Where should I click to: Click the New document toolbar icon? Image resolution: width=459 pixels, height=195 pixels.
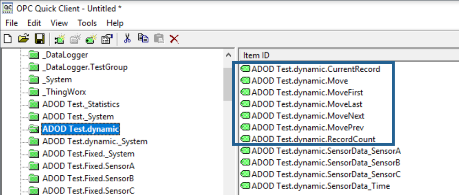pyautogui.click(x=8, y=39)
